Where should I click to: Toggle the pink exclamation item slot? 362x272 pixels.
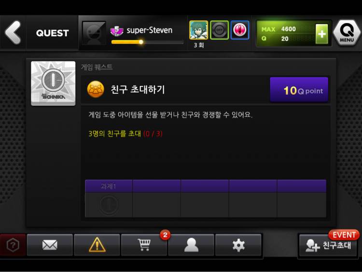[x=240, y=30]
